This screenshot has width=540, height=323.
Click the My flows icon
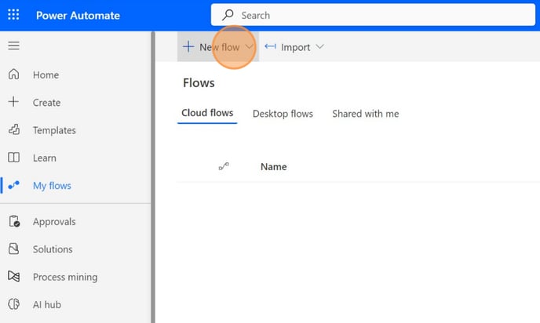[x=14, y=185]
